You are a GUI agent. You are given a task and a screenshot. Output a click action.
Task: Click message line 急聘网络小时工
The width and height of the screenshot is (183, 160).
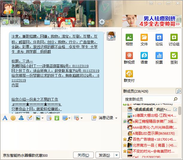point(50,66)
